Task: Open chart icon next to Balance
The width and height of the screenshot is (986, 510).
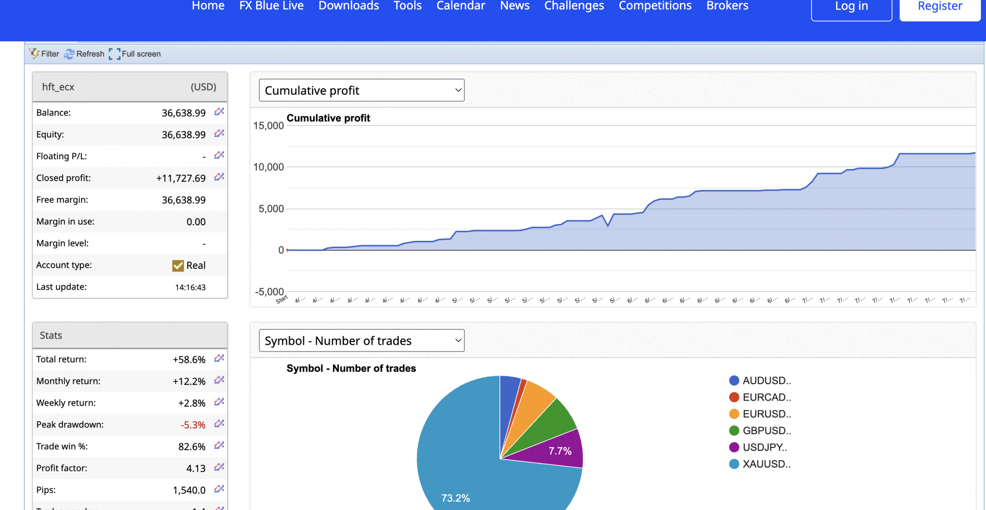Action: point(219,112)
